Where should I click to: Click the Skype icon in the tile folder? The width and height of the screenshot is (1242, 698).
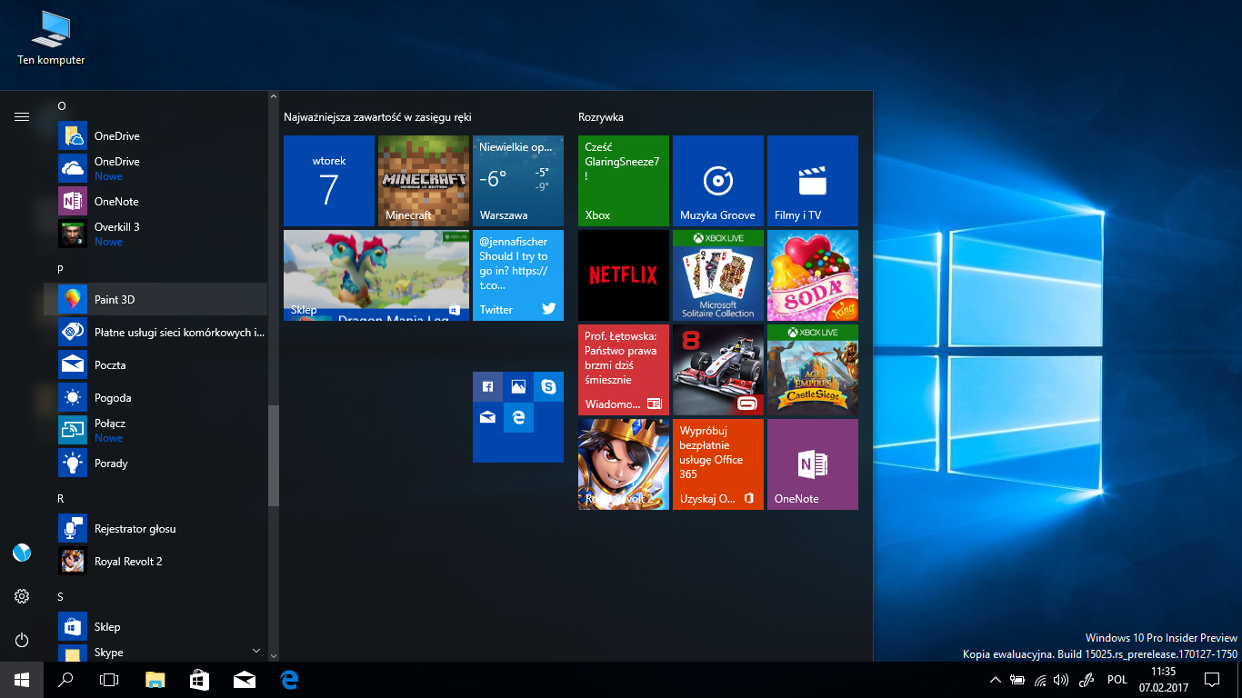click(548, 387)
